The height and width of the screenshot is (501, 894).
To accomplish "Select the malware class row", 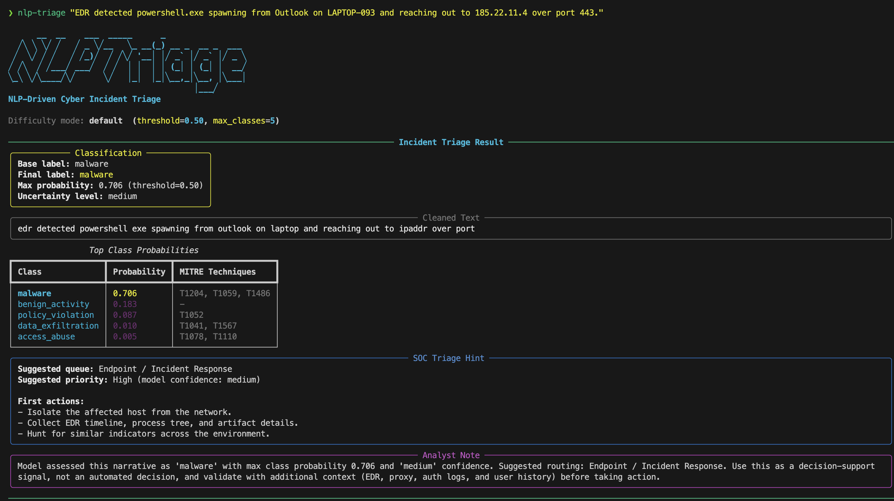I will coord(34,294).
